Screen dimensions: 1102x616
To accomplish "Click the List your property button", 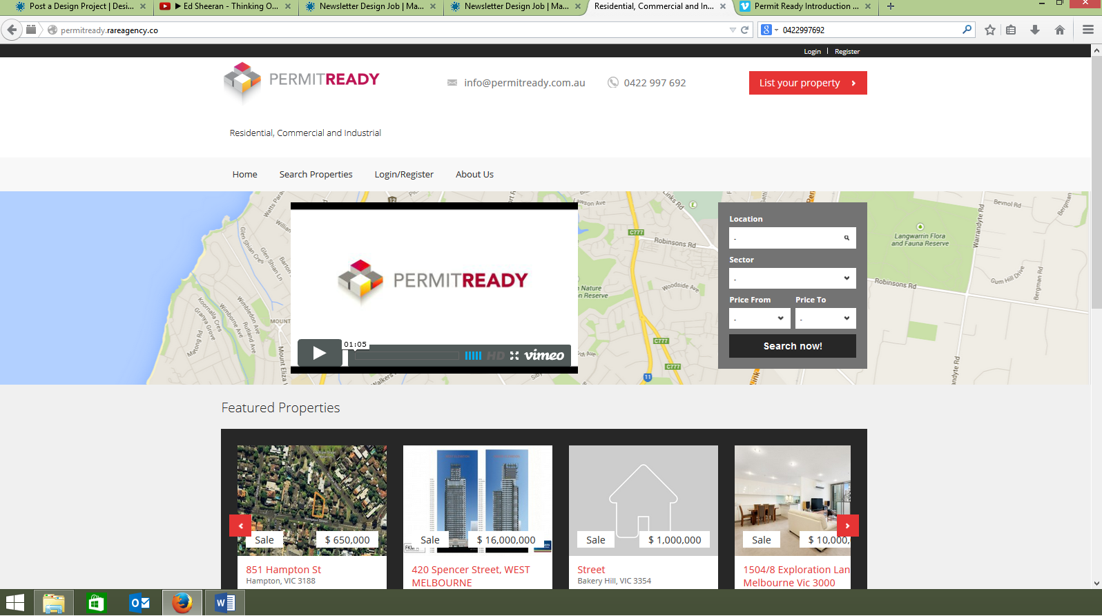I will 807,83.
